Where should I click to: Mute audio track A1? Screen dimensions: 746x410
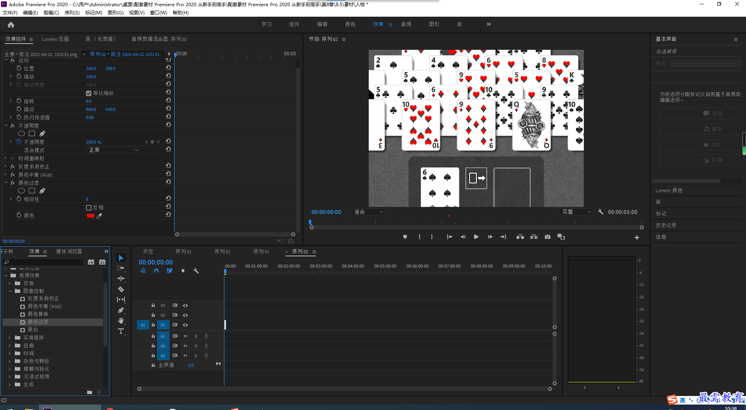185,336
